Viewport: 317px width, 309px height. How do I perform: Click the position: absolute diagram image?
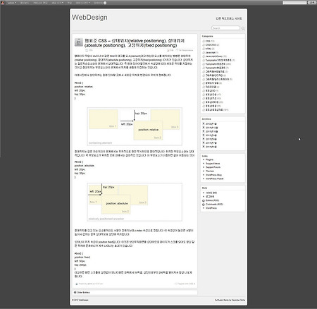click(x=135, y=202)
